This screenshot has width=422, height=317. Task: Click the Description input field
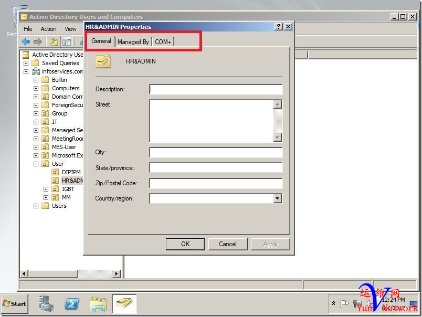(x=216, y=89)
